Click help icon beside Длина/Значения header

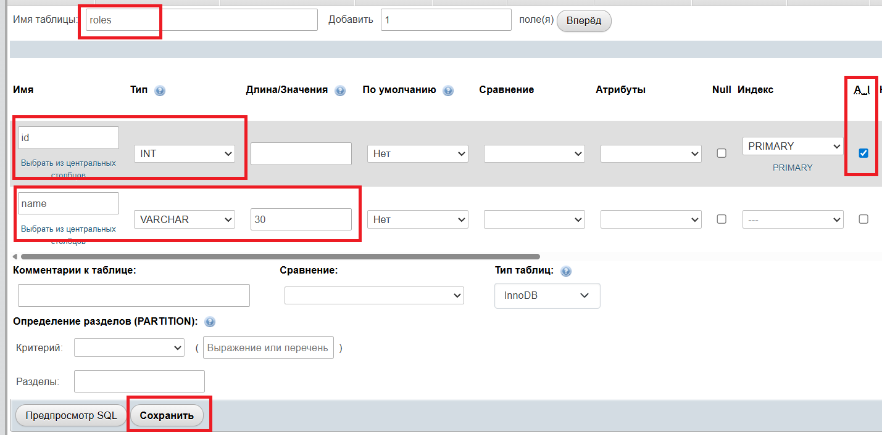tap(340, 91)
